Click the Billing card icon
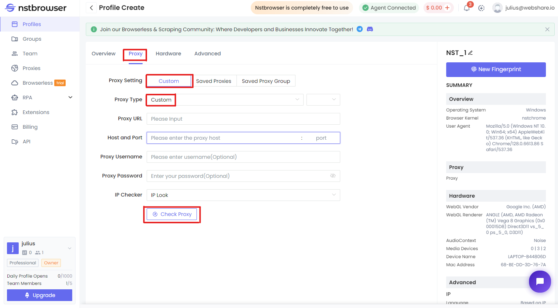This screenshot has height=308, width=558. [15, 127]
